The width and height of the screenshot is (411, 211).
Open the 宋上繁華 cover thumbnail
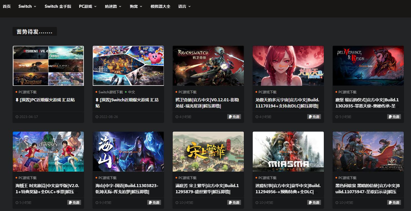208,152
